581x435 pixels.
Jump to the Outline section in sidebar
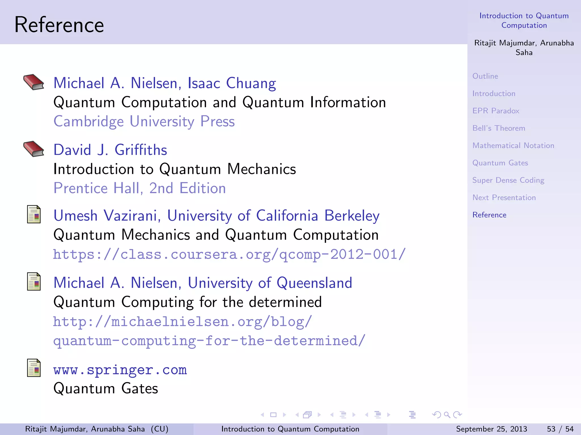click(485, 76)
